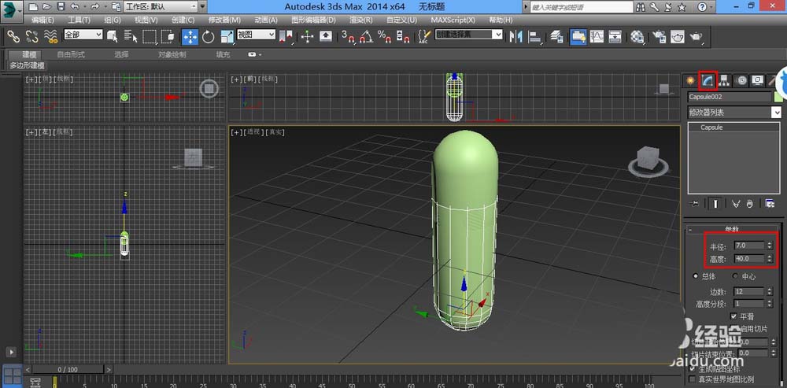Open the ribbon options dropdown beside 填充
787x388 pixels.
click(x=254, y=54)
